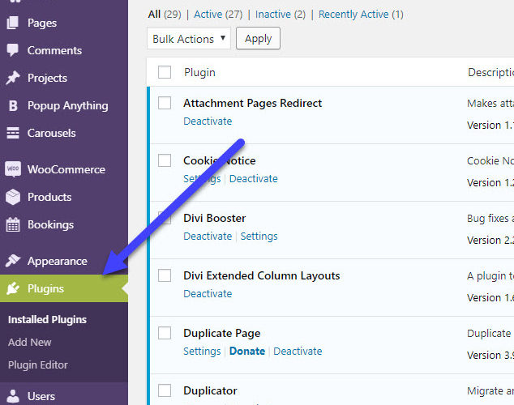This screenshot has height=405, width=514.
Task: Open the Bulk Actions dropdown
Action: [x=189, y=39]
